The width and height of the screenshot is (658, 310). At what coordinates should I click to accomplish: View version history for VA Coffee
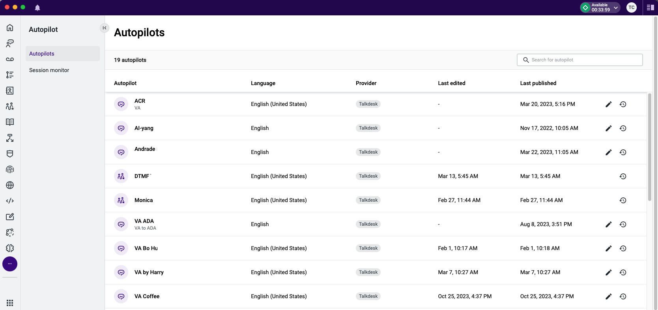tap(623, 297)
